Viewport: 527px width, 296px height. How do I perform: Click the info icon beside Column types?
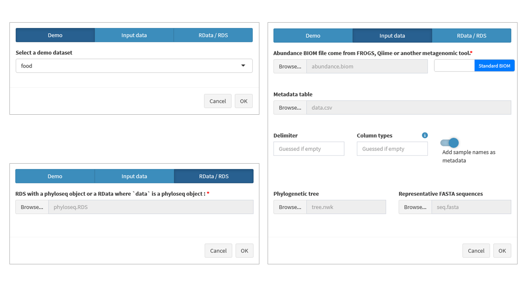(425, 135)
